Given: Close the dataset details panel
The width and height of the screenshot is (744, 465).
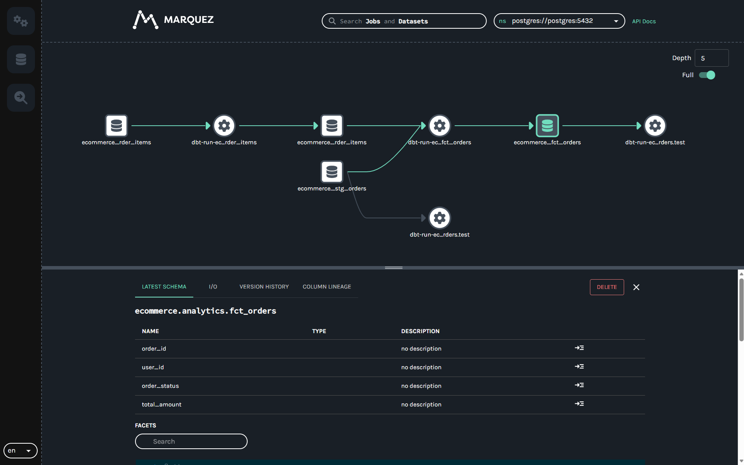Looking at the screenshot, I should 636,287.
